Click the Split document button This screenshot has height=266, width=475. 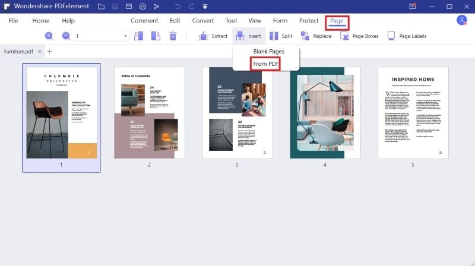[x=281, y=36]
